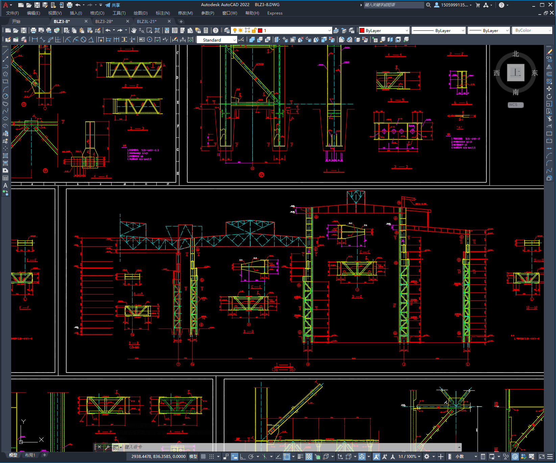Select the Circle tool in draw toolbar
This screenshot has height=463, width=556.
coord(5,96)
